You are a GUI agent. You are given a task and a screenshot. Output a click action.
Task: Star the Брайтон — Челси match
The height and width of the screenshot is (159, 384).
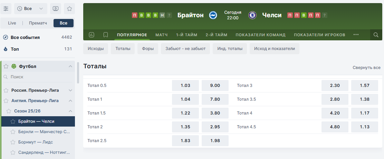coord(13,121)
